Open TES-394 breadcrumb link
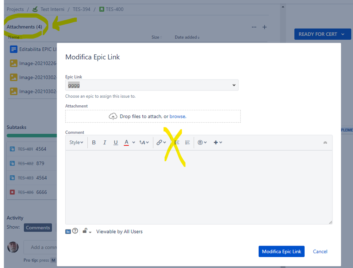The image size is (353, 268). pos(82,9)
